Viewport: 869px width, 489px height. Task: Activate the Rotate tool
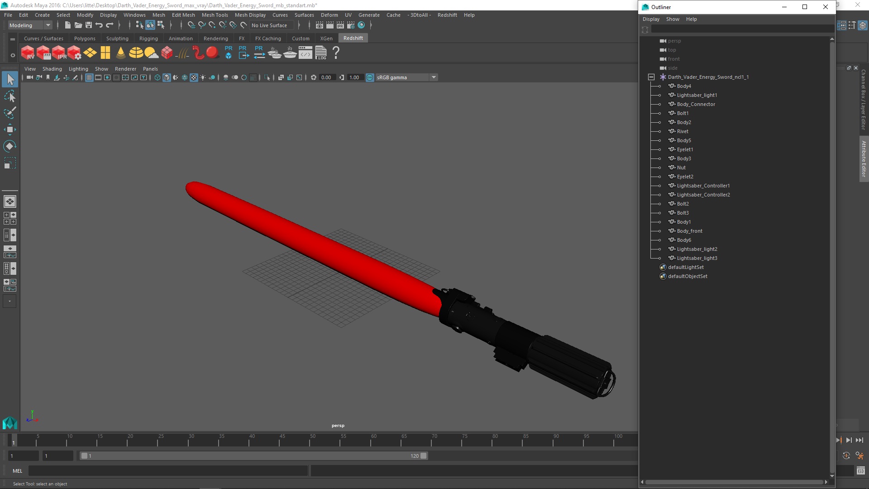click(10, 146)
